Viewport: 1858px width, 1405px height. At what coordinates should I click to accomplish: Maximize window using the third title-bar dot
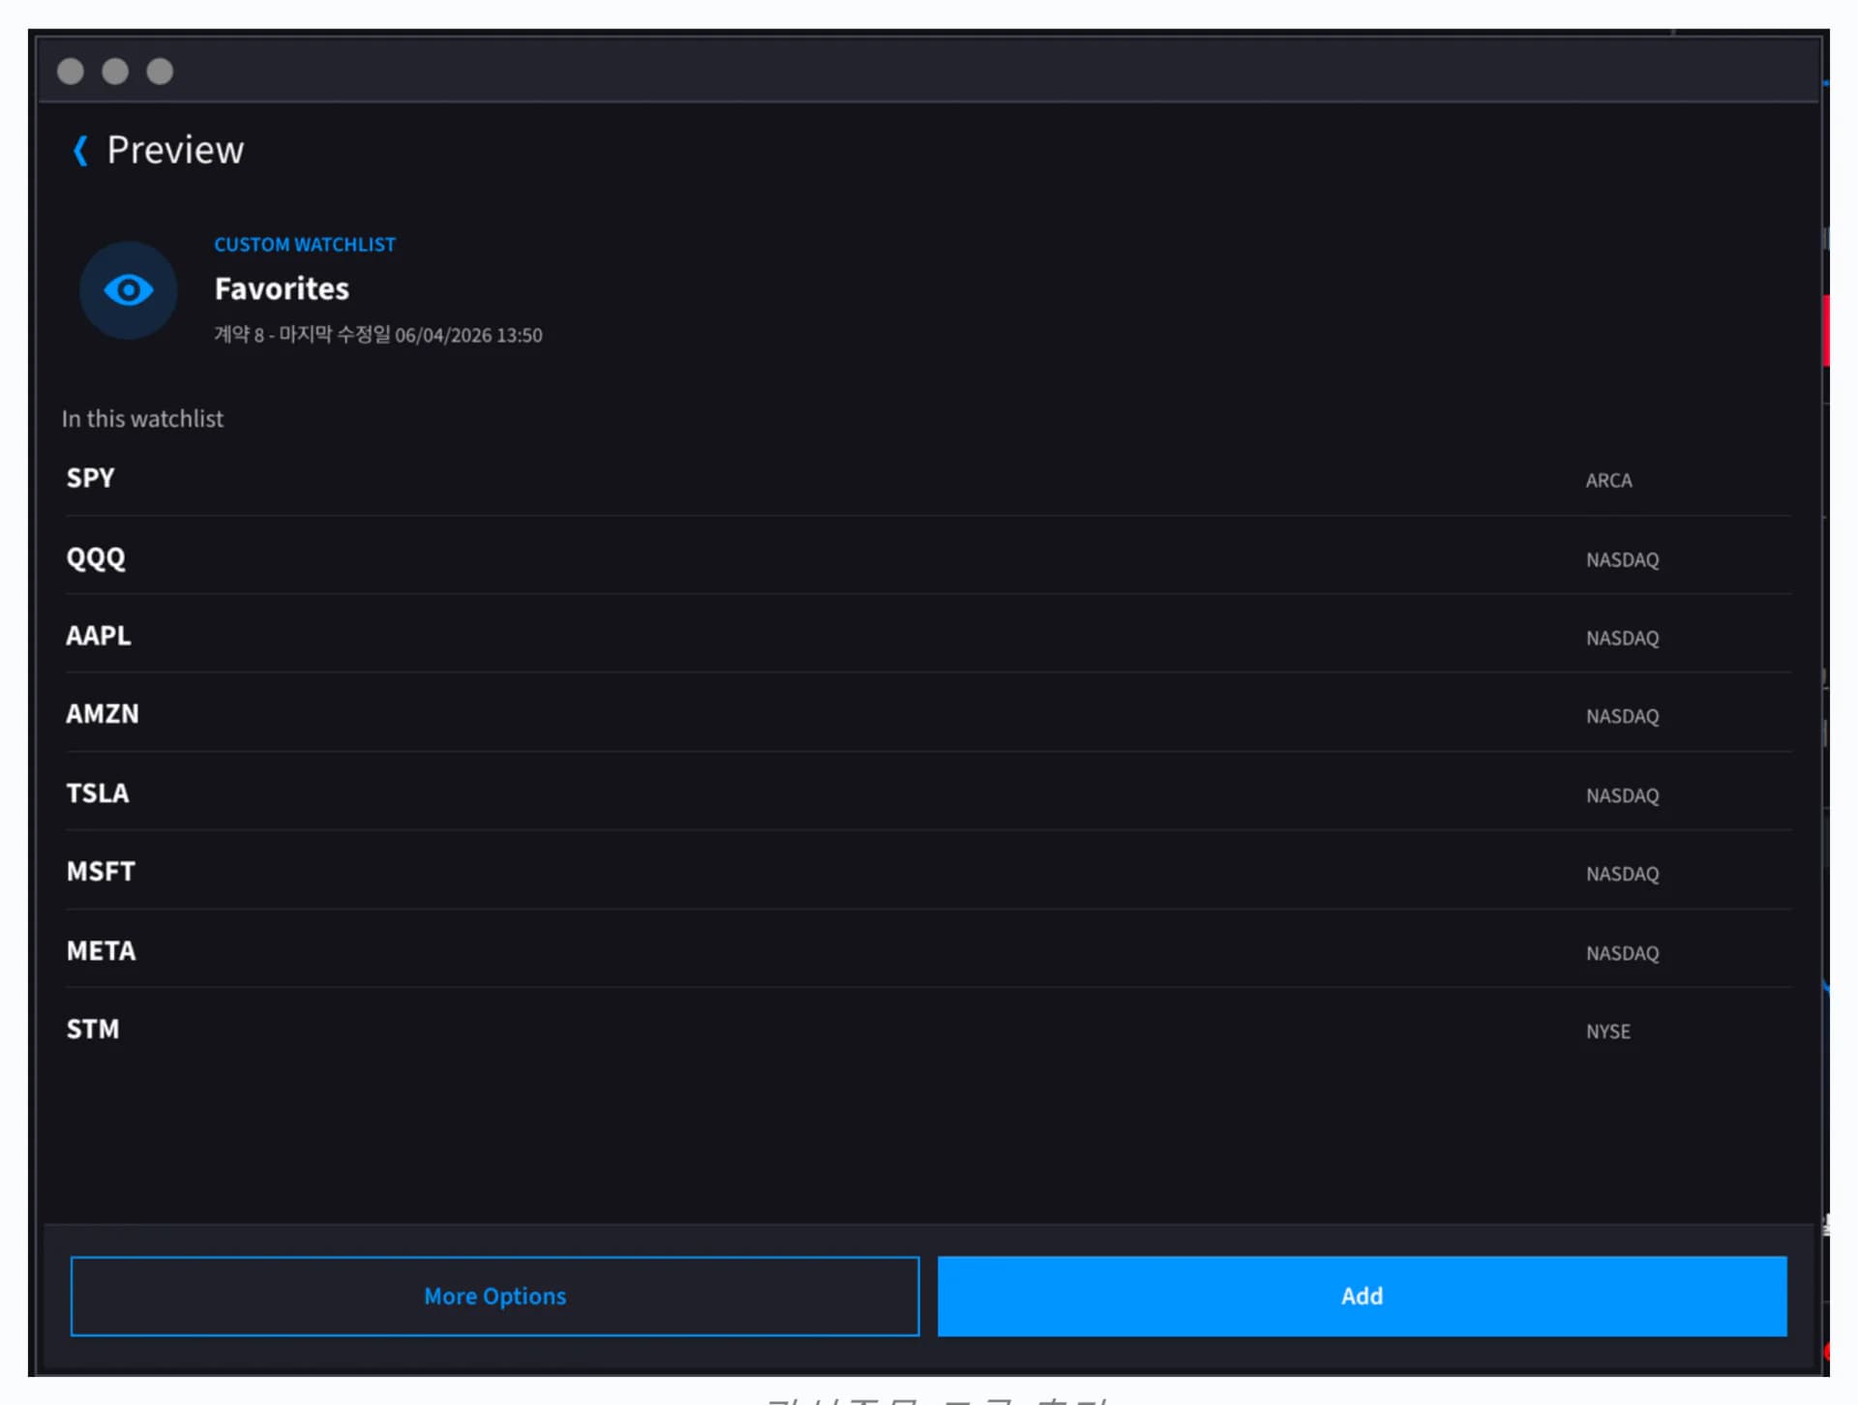click(x=160, y=72)
